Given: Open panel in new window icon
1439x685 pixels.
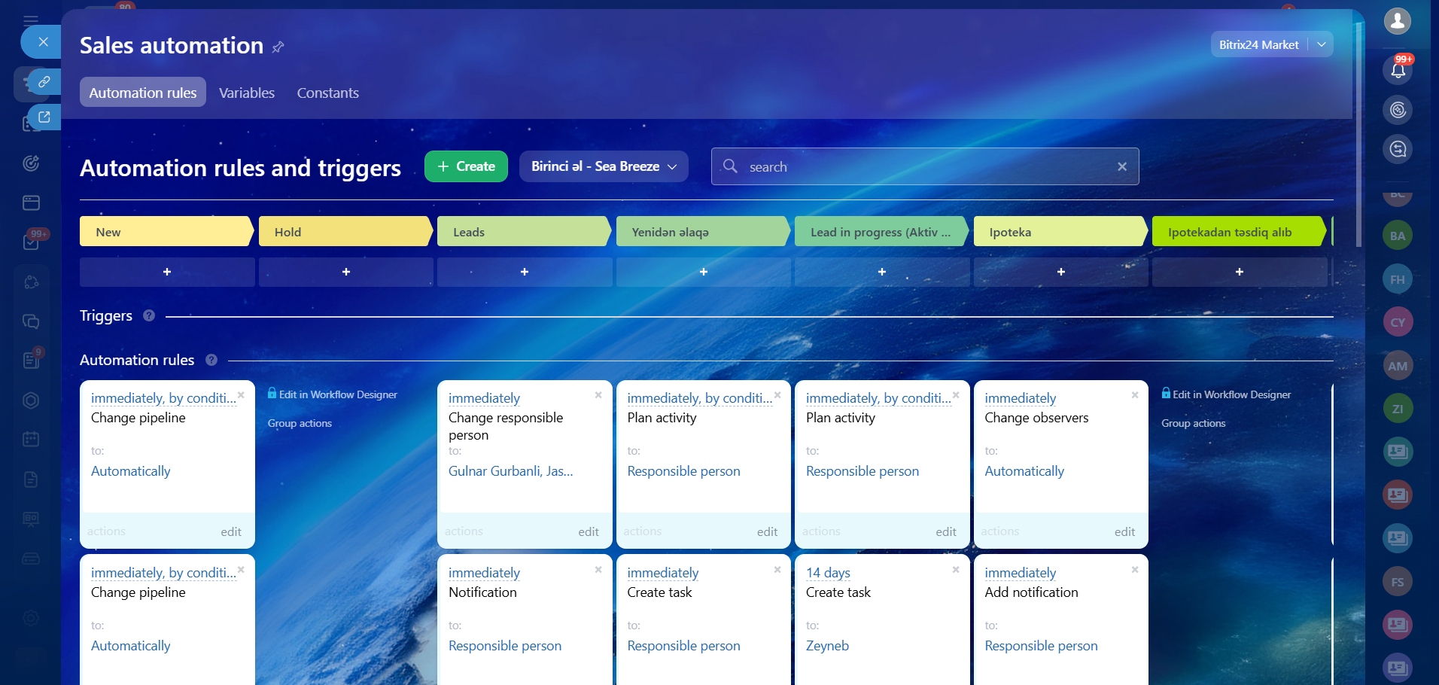Looking at the screenshot, I should (x=44, y=117).
